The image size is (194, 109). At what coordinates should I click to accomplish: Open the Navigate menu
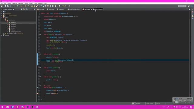pyautogui.click(x=21, y=3)
